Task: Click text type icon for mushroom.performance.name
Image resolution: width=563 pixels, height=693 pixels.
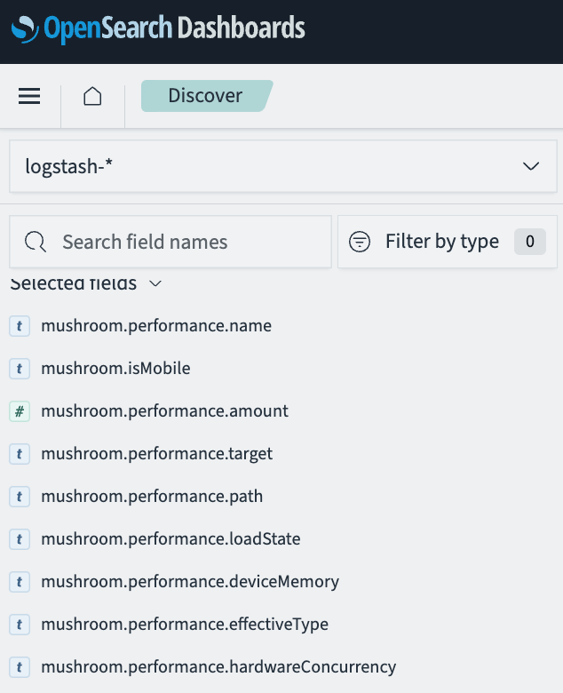Action: point(20,326)
